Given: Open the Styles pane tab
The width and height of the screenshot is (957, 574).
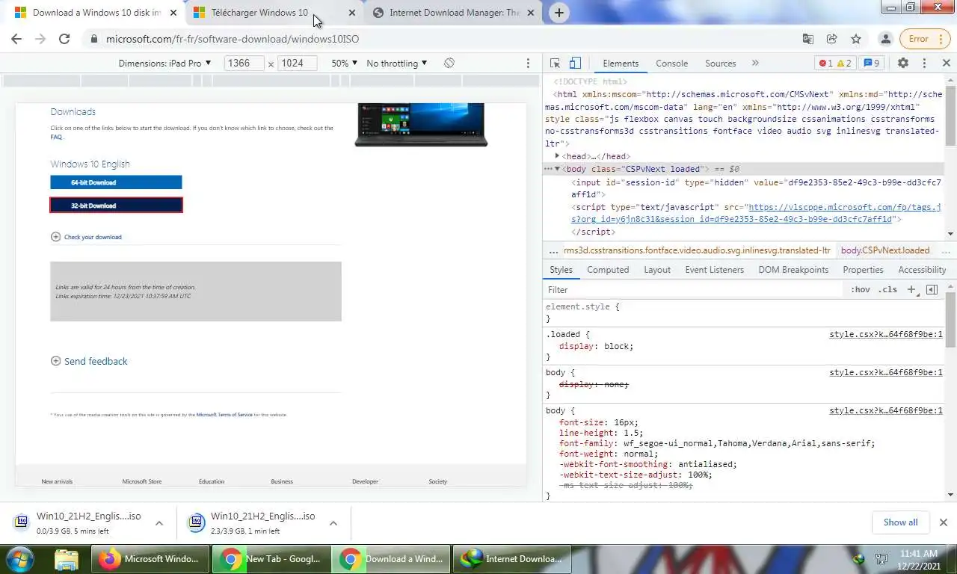Looking at the screenshot, I should pos(561,270).
